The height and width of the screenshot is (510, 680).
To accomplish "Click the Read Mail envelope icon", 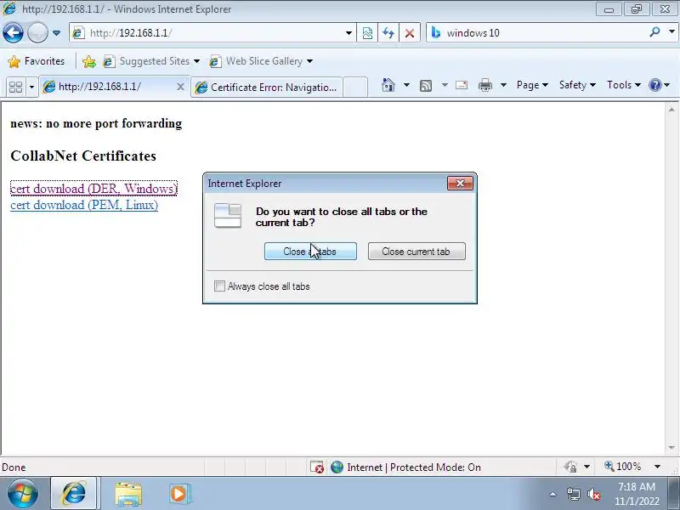I will point(462,85).
